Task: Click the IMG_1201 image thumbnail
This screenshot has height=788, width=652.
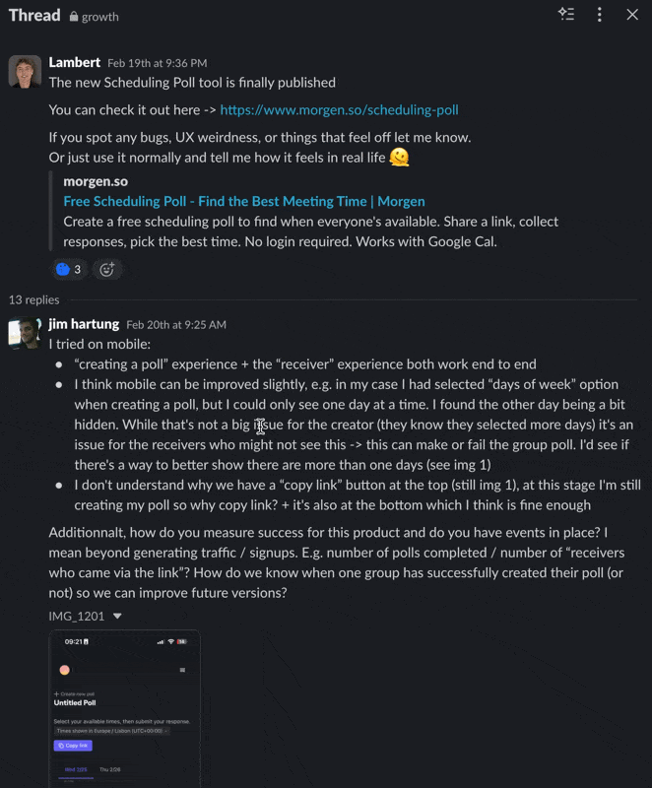Action: click(124, 709)
